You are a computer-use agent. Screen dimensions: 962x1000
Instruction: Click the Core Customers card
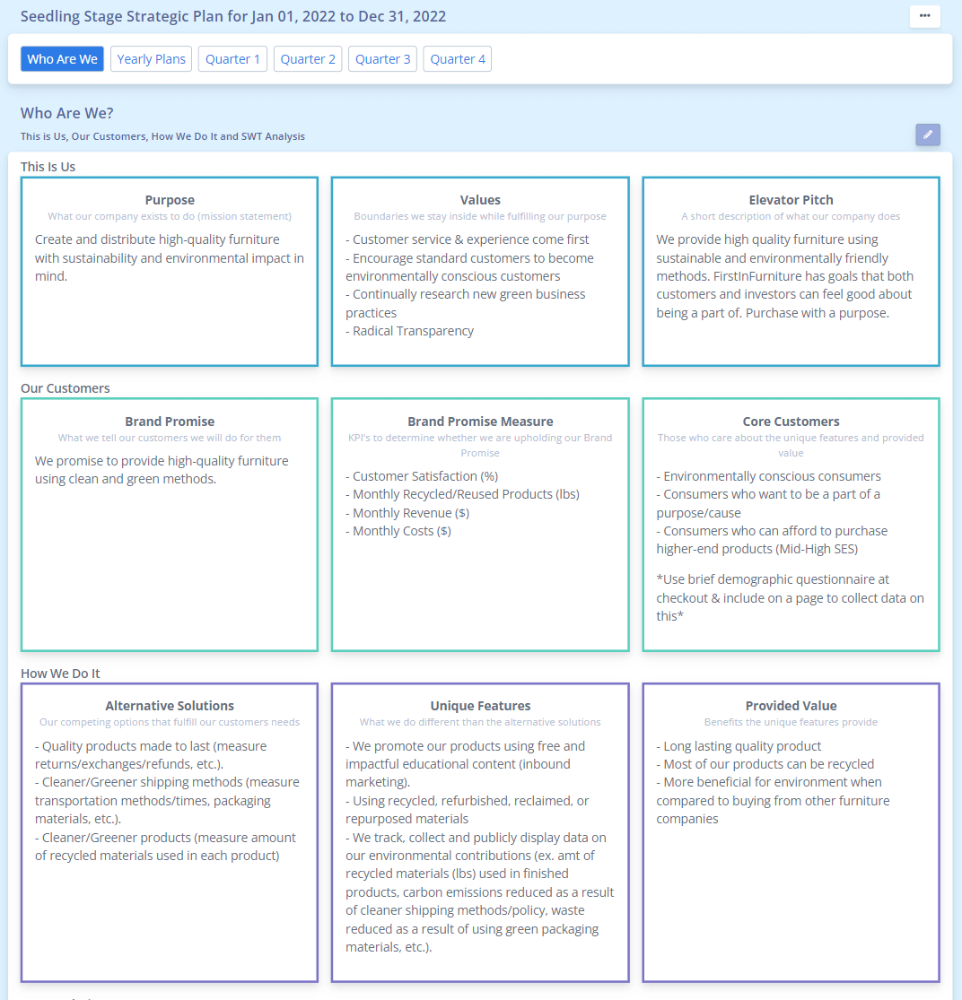coord(791,525)
